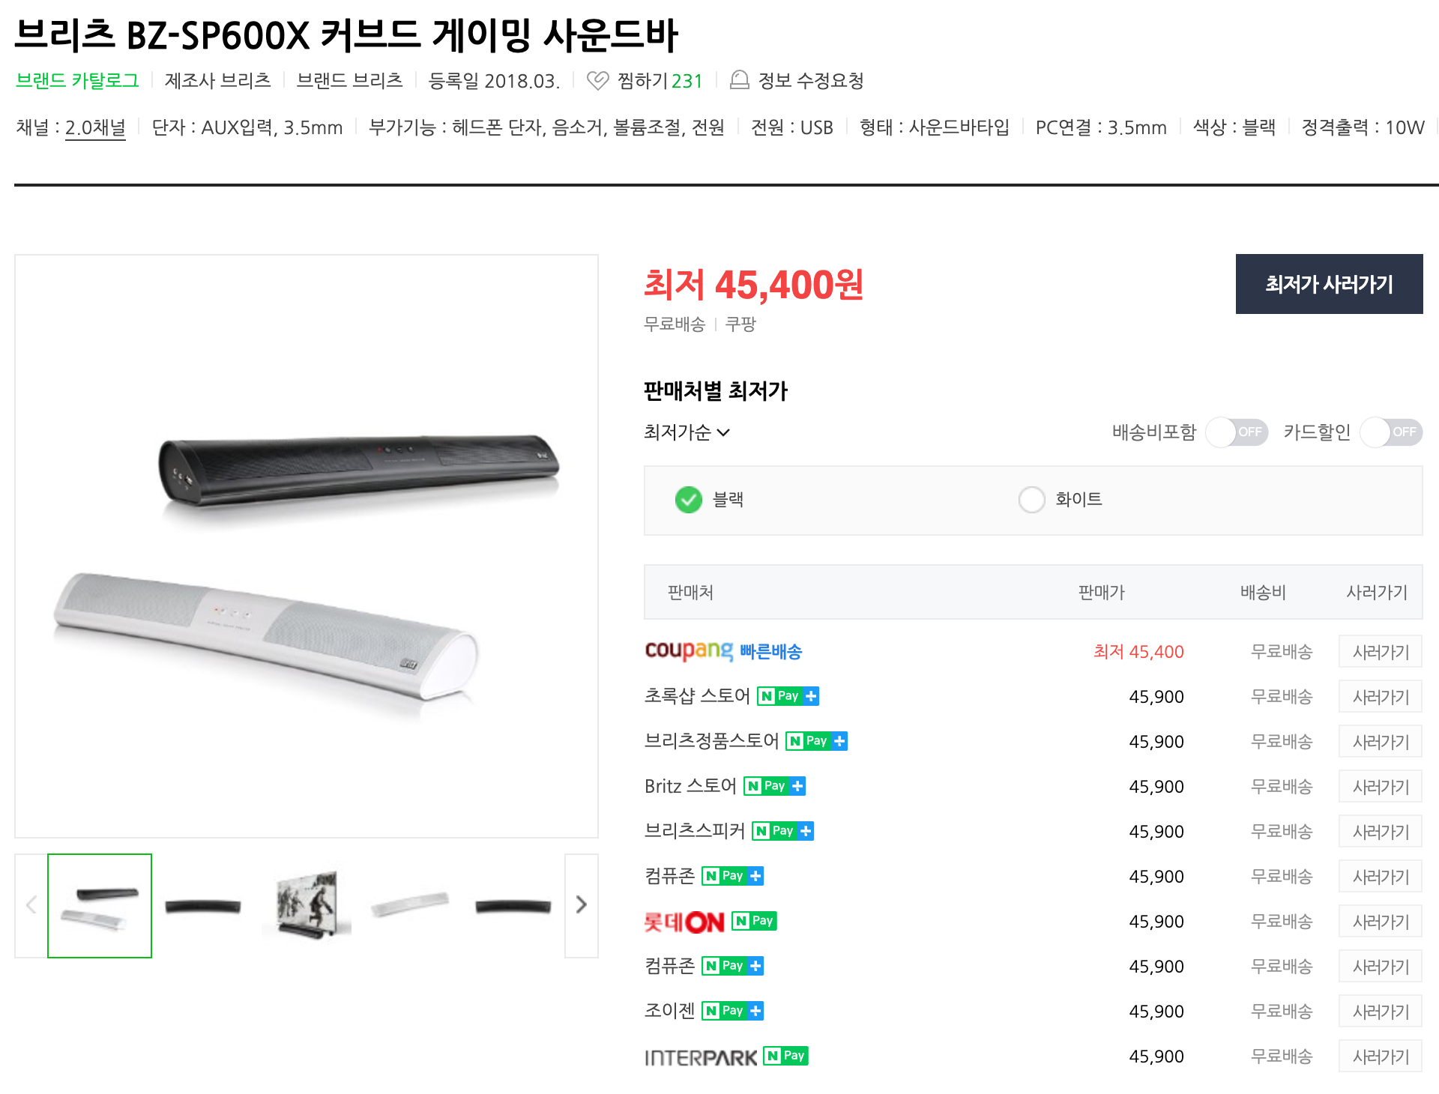Click 사러가기 for Britz 스토어
1439x1094 pixels.
point(1381,787)
